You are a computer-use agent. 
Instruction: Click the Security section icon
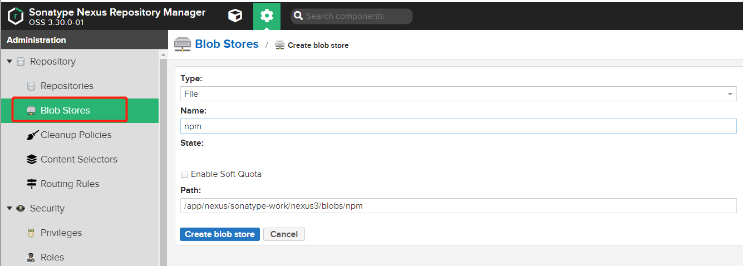click(x=21, y=208)
